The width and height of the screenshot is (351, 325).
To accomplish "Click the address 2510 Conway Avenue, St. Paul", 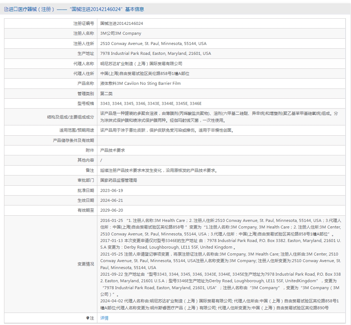I will 153,44.
